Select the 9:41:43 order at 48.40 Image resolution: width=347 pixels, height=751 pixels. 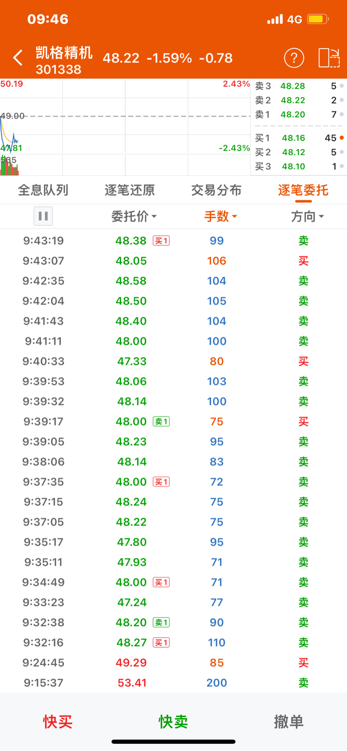pos(173,321)
